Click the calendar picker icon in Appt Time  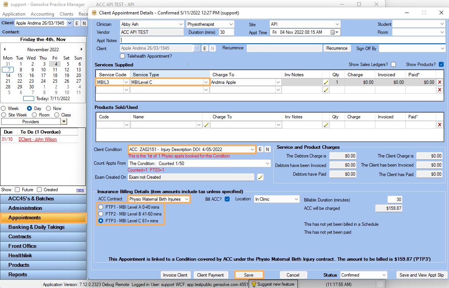point(333,33)
